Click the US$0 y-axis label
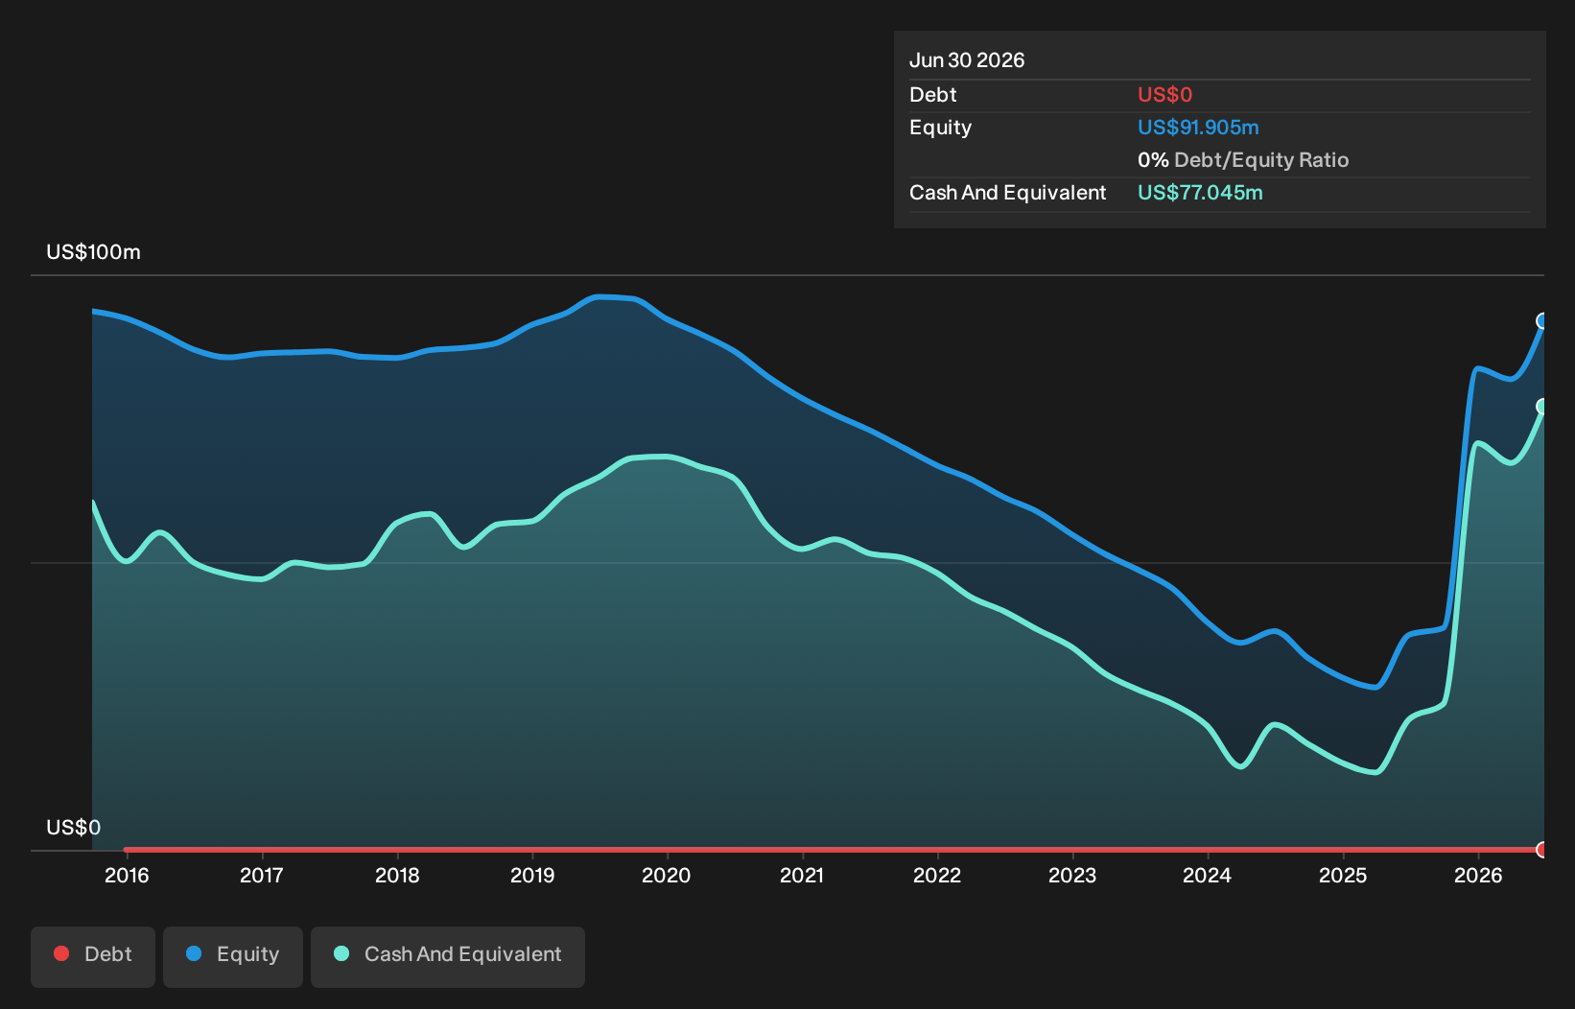This screenshot has height=1009, width=1575. point(74,828)
